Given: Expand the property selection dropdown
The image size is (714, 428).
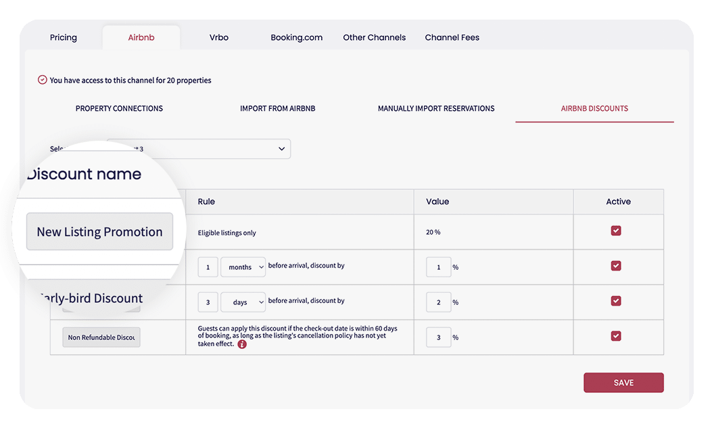Looking at the screenshot, I should pos(199,149).
